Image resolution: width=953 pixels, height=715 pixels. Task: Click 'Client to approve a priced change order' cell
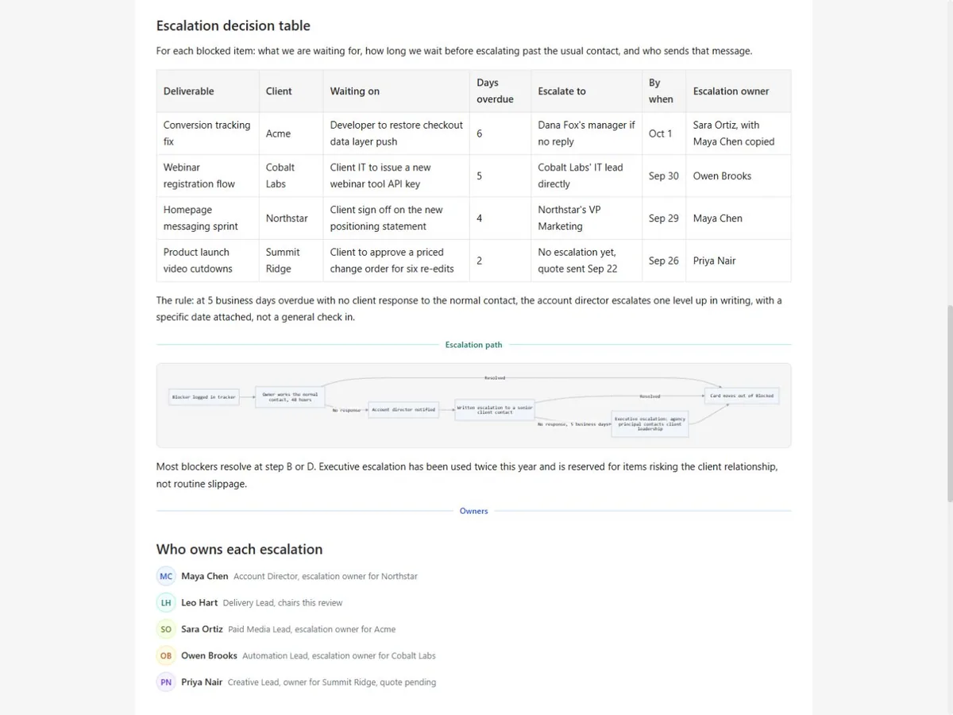point(396,261)
